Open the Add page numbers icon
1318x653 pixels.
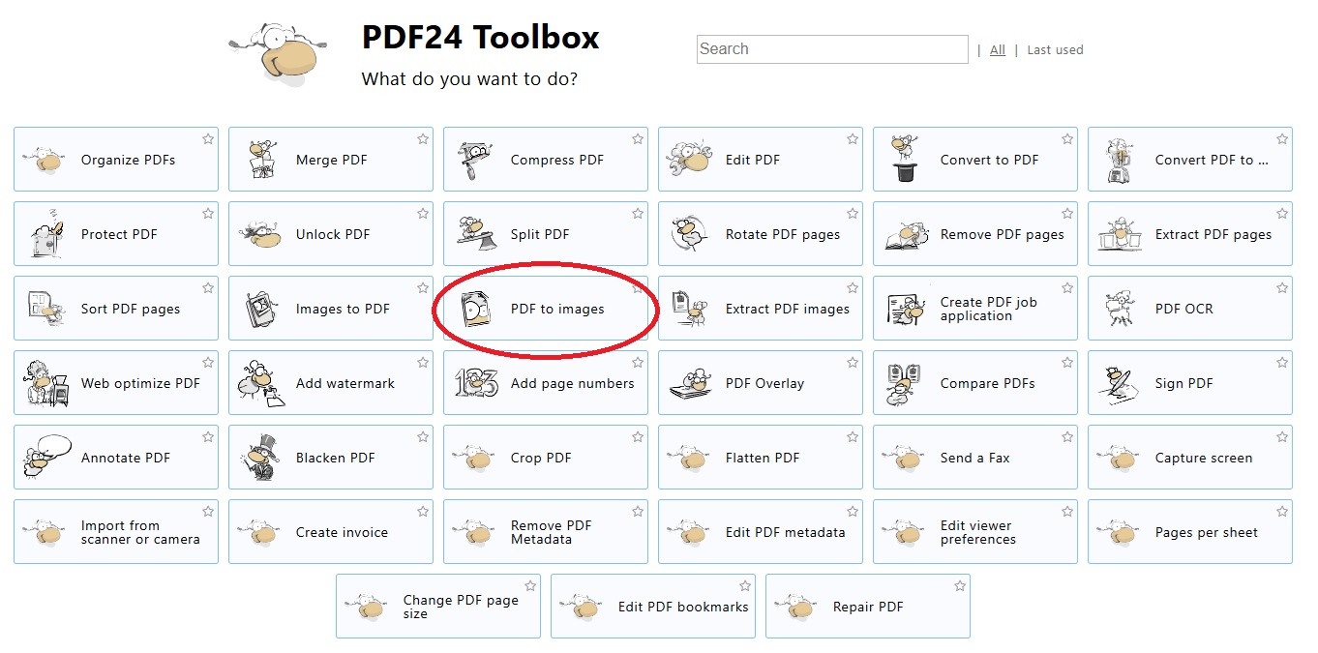pos(475,383)
